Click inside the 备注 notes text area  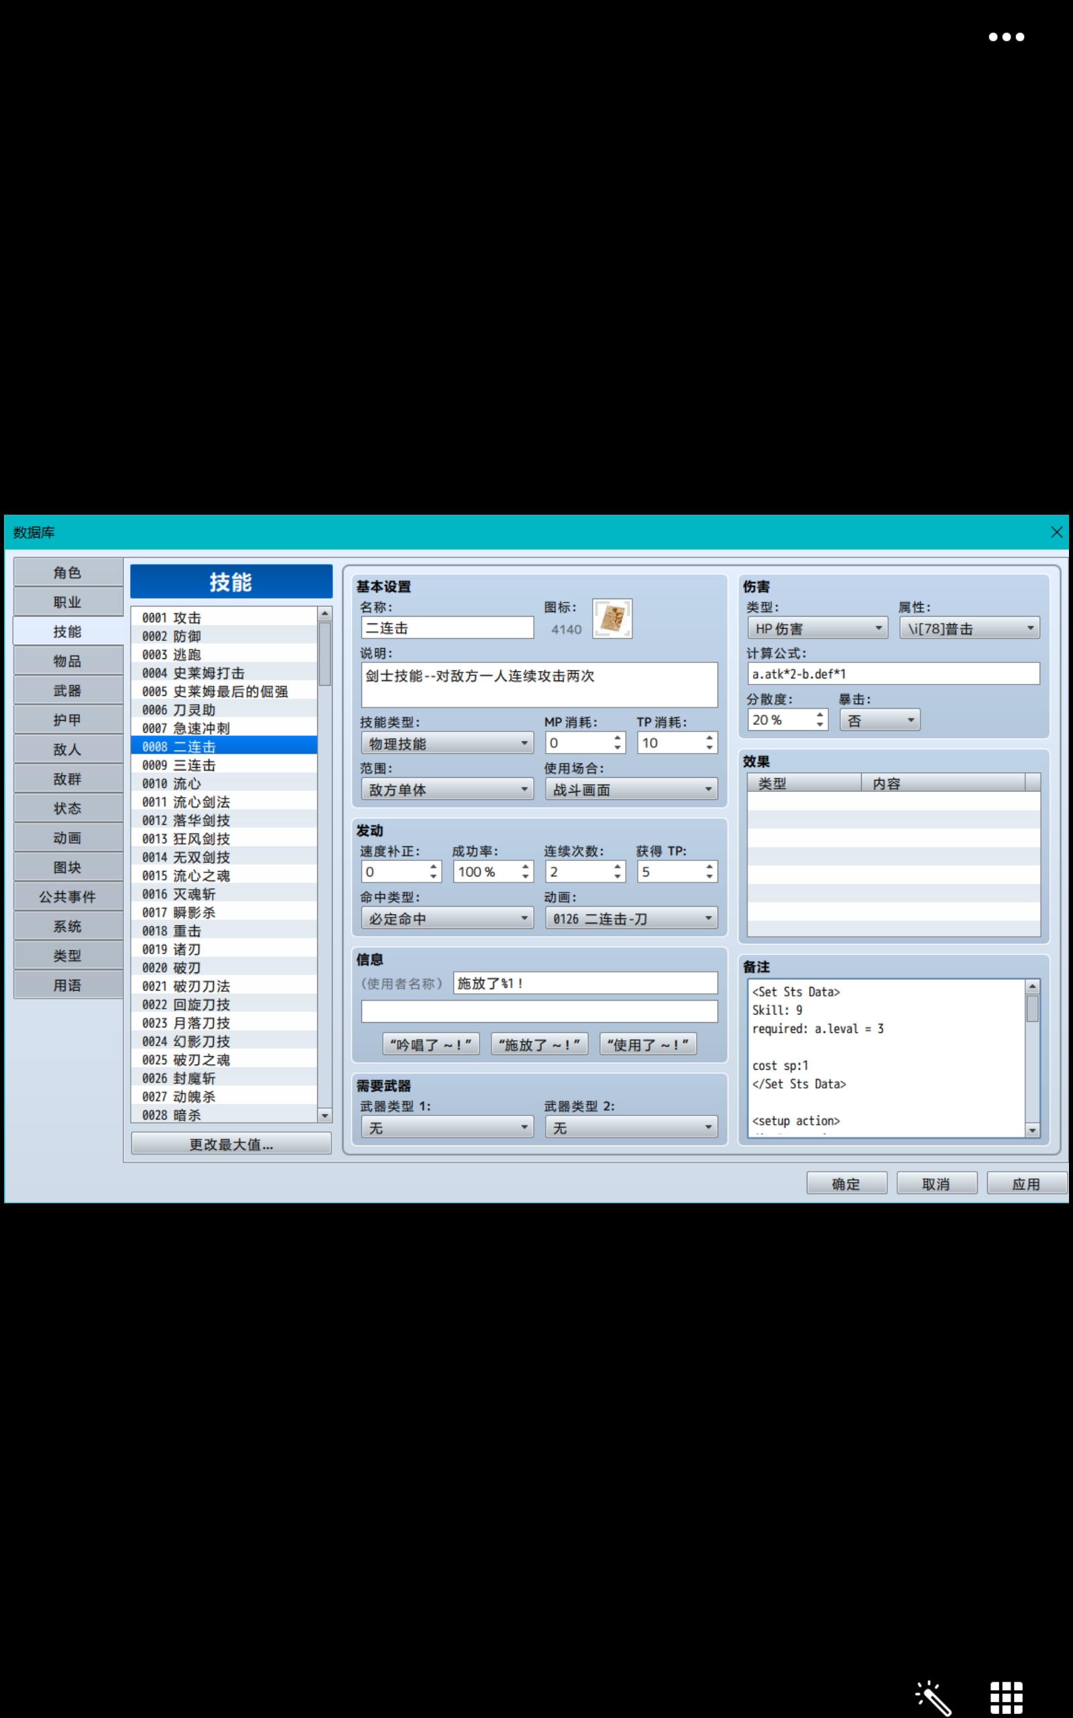point(887,1058)
